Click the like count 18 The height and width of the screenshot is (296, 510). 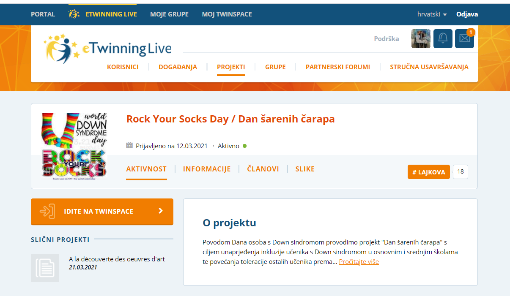click(461, 172)
